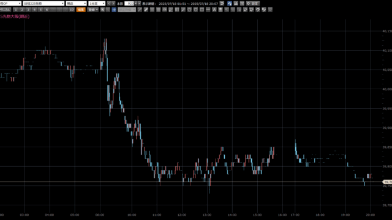Select the parallel horizontal lines tool

(x=152, y=10)
